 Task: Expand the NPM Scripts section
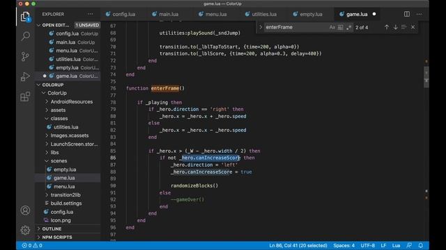[39, 237]
